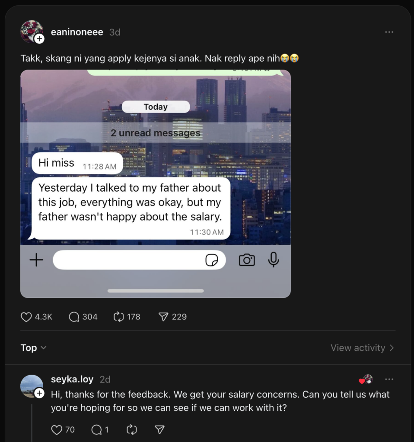Open more options for eaninoneee post

click(389, 32)
